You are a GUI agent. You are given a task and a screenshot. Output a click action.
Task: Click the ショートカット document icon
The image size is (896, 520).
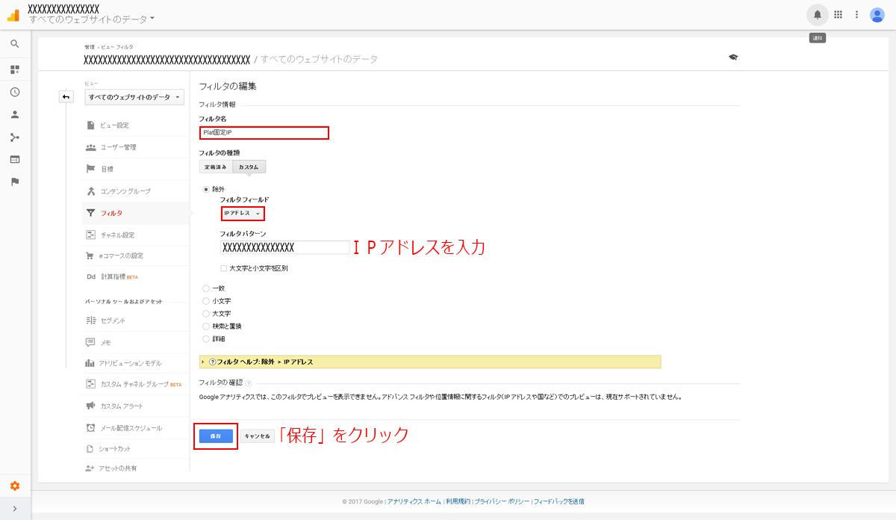[90, 448]
